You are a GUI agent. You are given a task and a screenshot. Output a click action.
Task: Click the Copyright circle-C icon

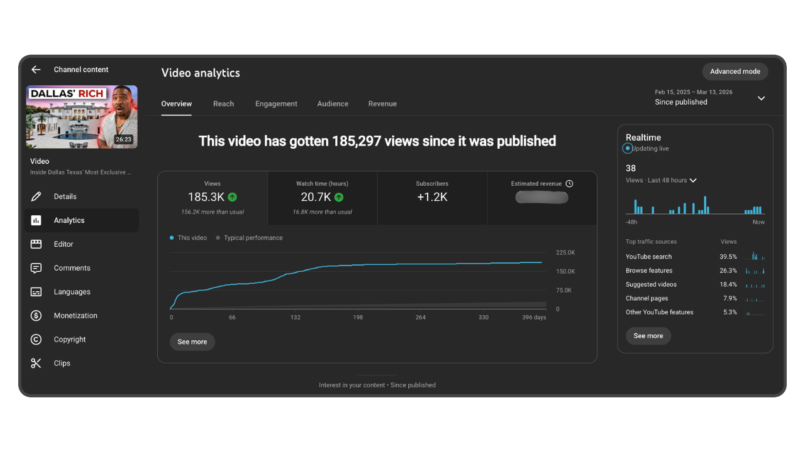(x=36, y=340)
